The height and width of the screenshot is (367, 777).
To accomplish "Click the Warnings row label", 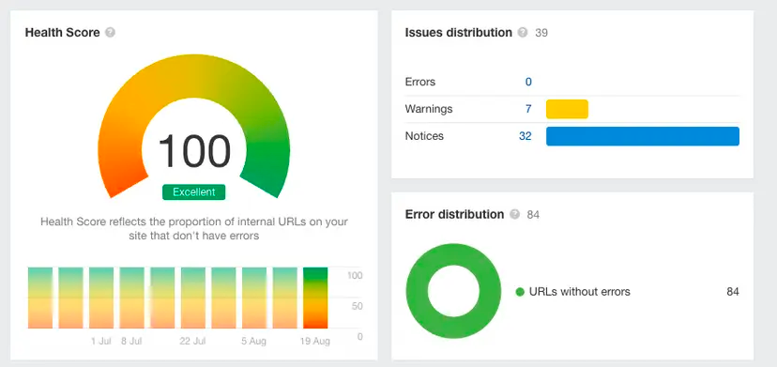I will pos(429,109).
